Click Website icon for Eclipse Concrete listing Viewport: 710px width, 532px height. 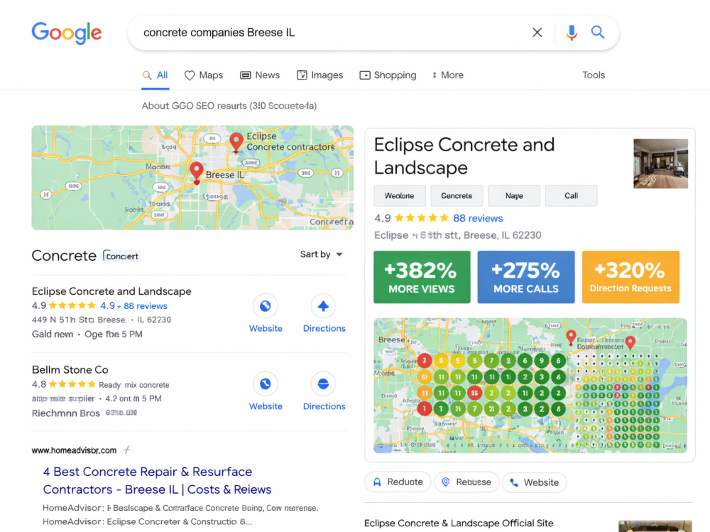(266, 306)
